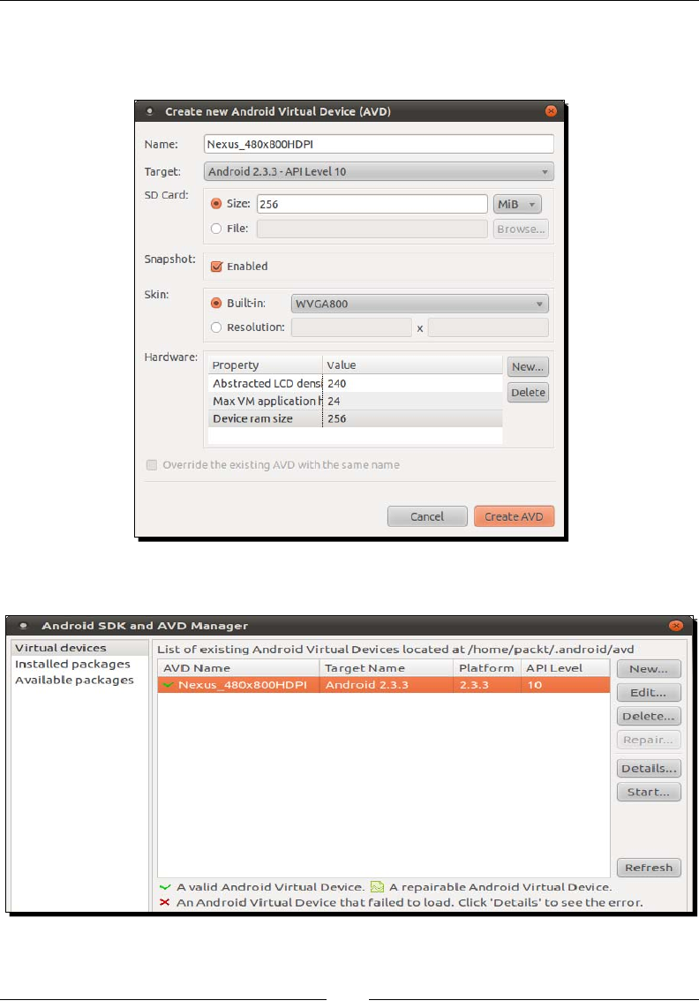The width and height of the screenshot is (699, 1008).
Task: Select the Abstracted LCD density row
Action: tap(355, 383)
